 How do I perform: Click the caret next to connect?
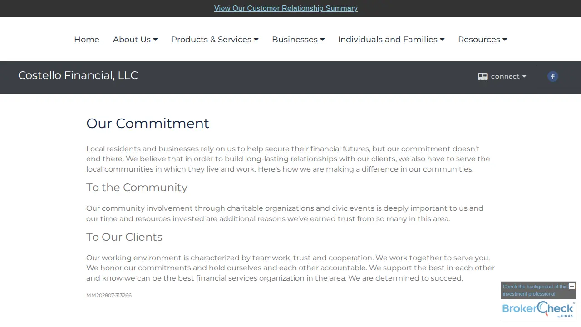(x=524, y=76)
